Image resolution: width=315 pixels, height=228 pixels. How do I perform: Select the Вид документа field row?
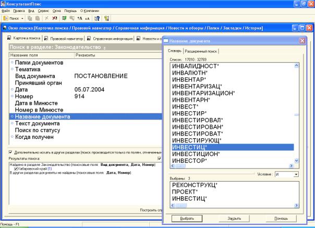pos(86,76)
